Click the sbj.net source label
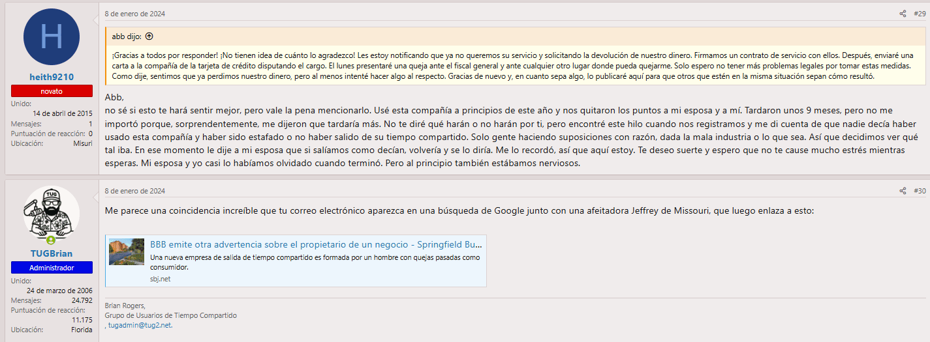 (160, 279)
